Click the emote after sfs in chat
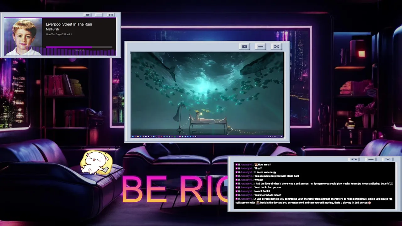The image size is (402, 226). (391, 184)
